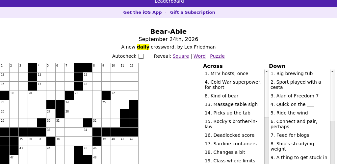Select the crossword cell numbered 24
This screenshot has height=164, width=337.
[x=69, y=105]
